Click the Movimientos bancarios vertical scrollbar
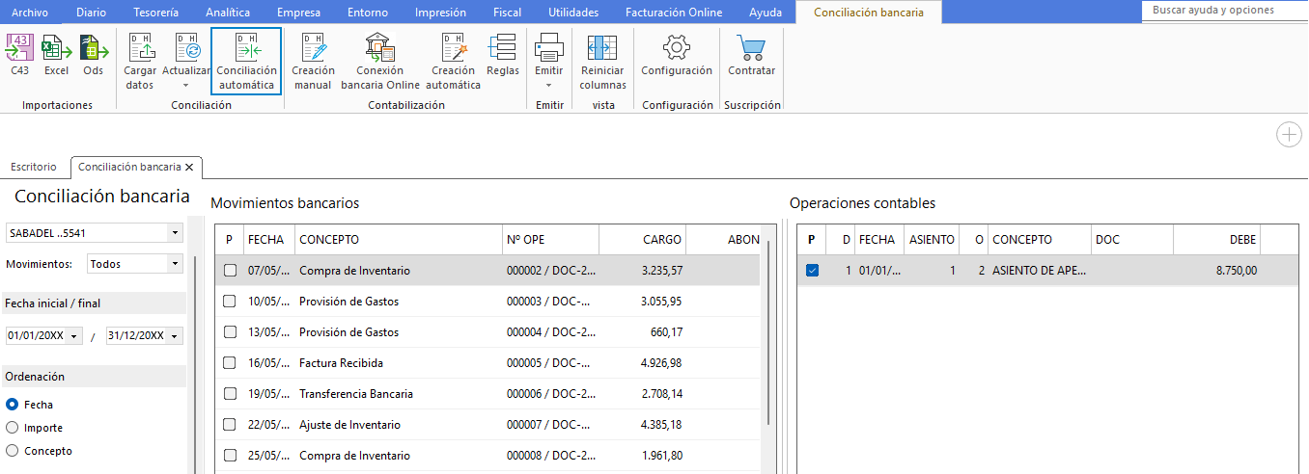The image size is (1309, 474). 769,332
